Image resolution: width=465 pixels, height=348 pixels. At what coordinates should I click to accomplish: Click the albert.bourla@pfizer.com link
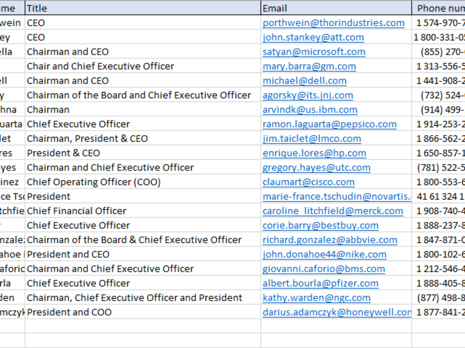click(320, 284)
